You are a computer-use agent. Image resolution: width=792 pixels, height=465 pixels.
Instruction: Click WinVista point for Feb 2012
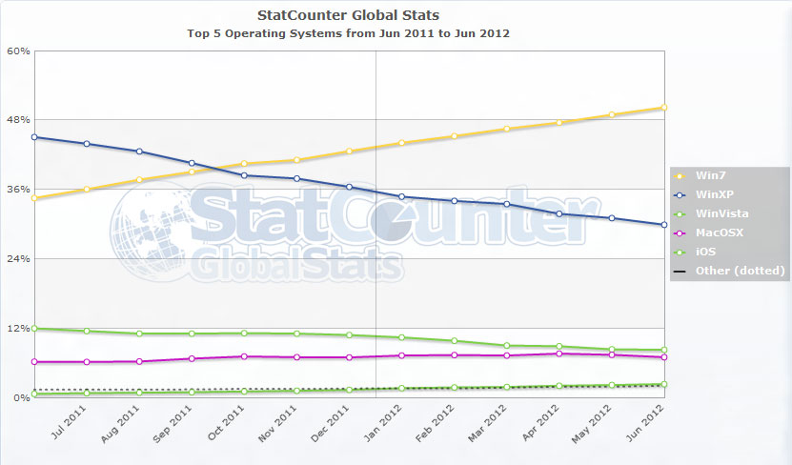[x=454, y=341]
